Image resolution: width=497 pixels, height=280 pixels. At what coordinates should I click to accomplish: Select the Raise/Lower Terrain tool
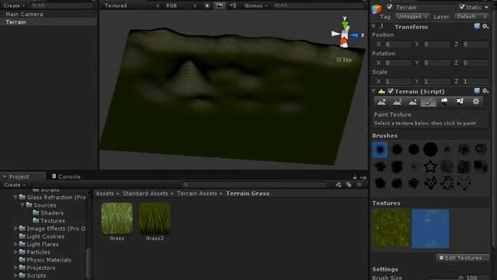tap(381, 102)
